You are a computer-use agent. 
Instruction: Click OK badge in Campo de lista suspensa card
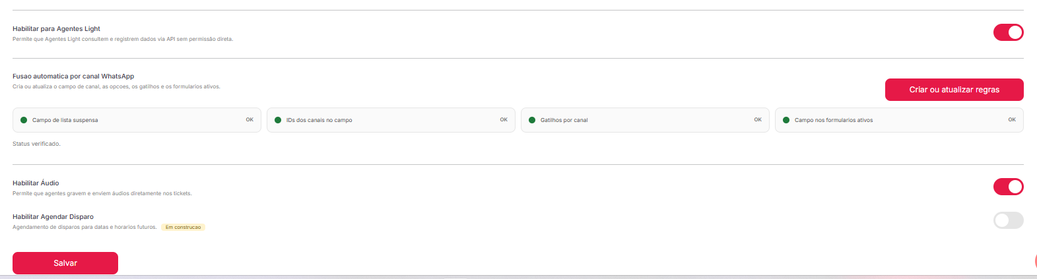[x=250, y=119]
